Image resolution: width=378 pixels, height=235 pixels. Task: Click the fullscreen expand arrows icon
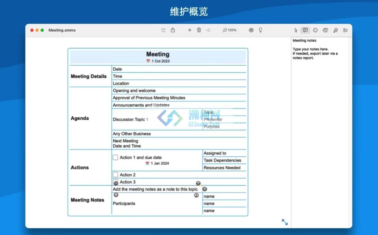[x=285, y=222]
